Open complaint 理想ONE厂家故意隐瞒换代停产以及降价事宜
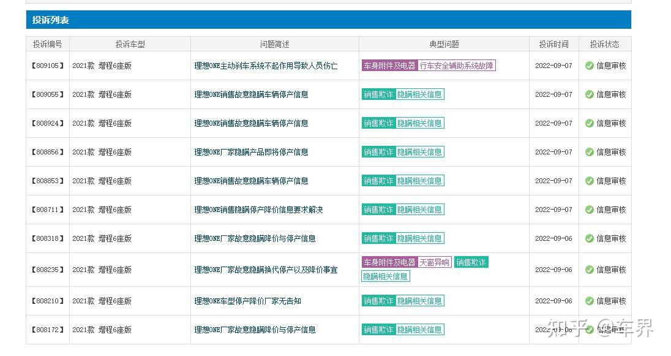 tap(266, 270)
